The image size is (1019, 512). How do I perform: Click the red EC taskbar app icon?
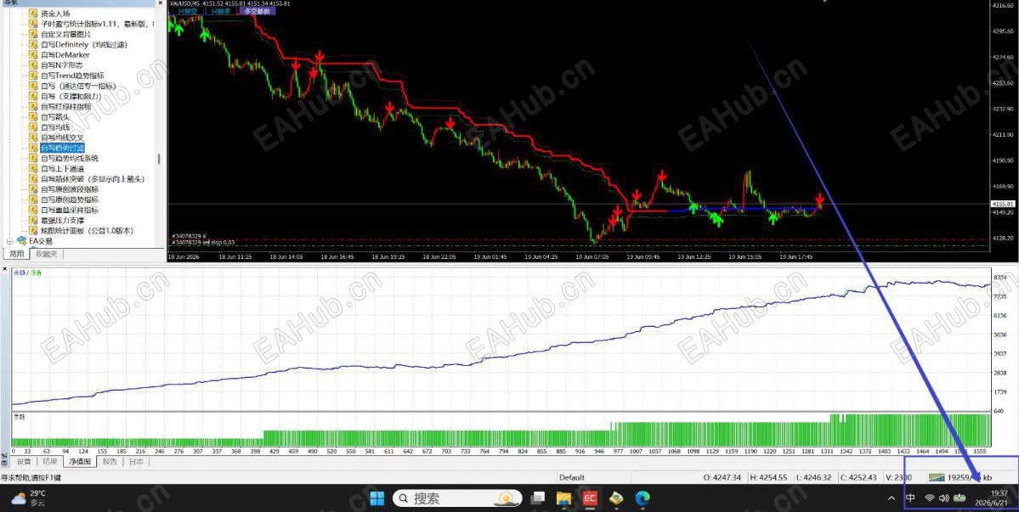(x=590, y=498)
